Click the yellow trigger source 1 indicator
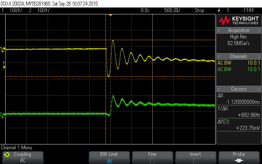Screen dimensions: 262x164 point(228,10)
